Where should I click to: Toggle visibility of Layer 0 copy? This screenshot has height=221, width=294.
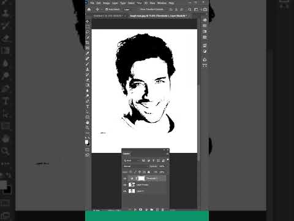point(125,185)
